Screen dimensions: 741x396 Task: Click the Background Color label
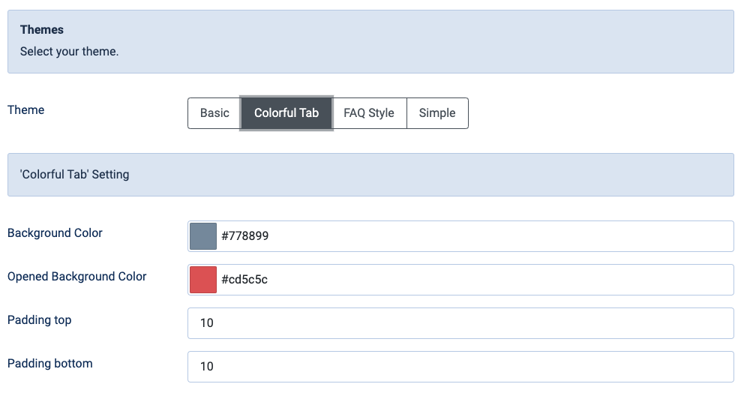point(55,233)
